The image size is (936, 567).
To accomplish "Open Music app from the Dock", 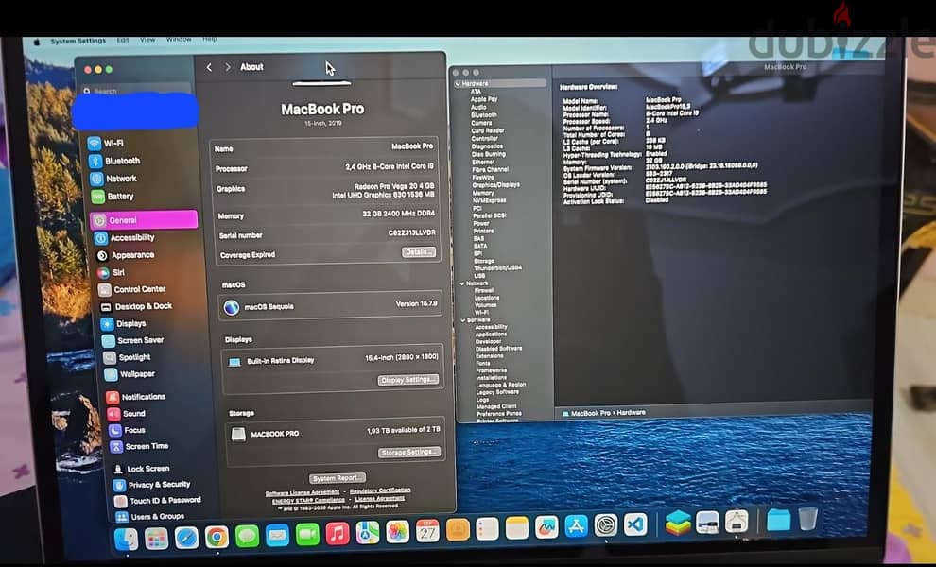I will [338, 533].
